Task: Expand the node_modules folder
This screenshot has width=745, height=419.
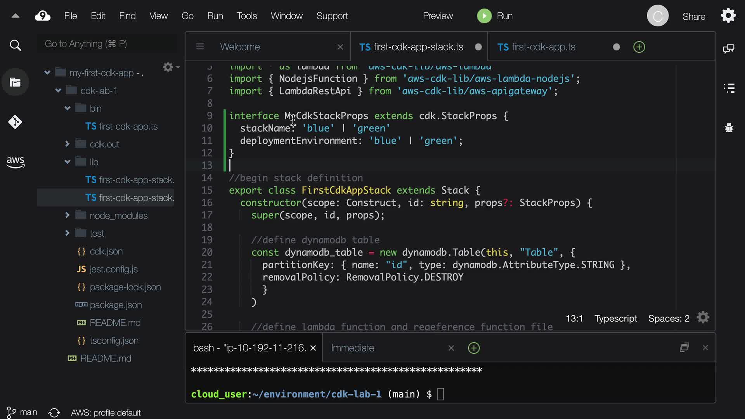Action: [67, 215]
